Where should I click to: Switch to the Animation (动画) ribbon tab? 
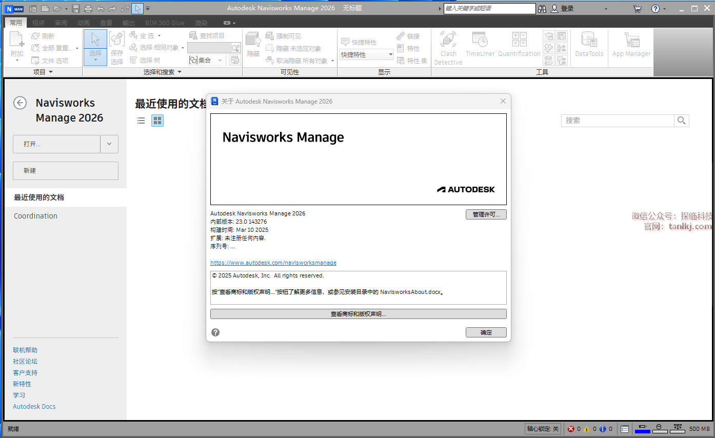pos(84,23)
